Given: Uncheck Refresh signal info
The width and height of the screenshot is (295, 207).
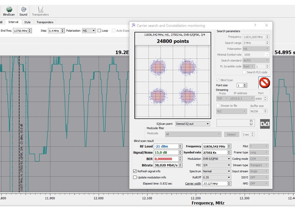Looking at the screenshot, I should click(x=135, y=171).
